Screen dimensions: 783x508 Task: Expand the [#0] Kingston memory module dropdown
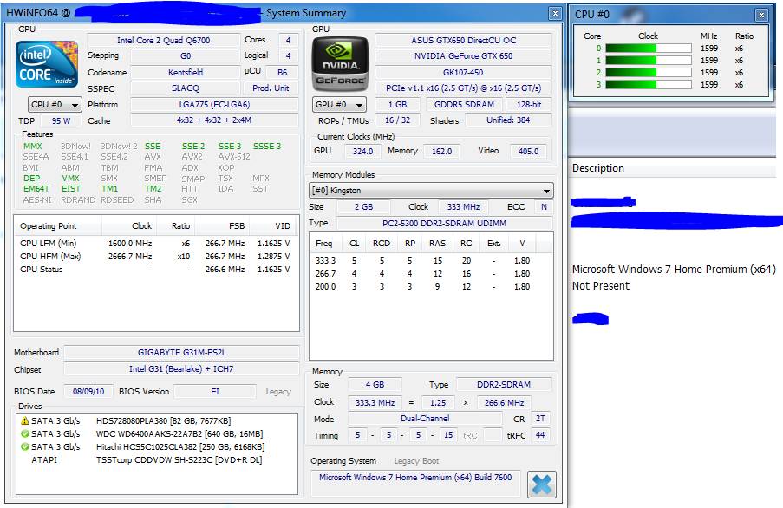[x=431, y=191]
